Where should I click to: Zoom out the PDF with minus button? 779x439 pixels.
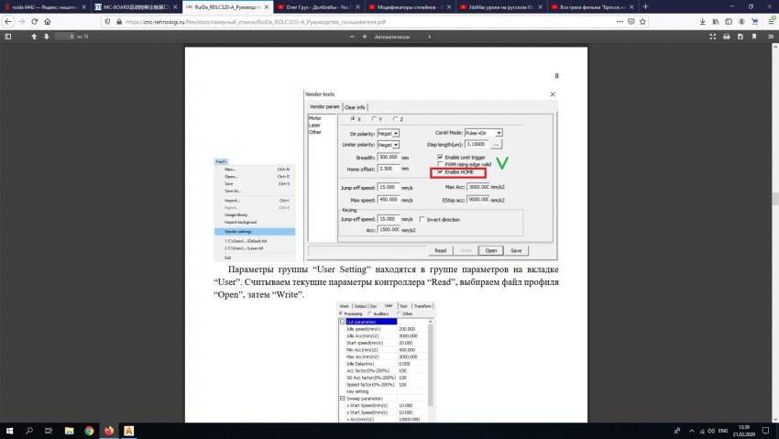pos(353,37)
